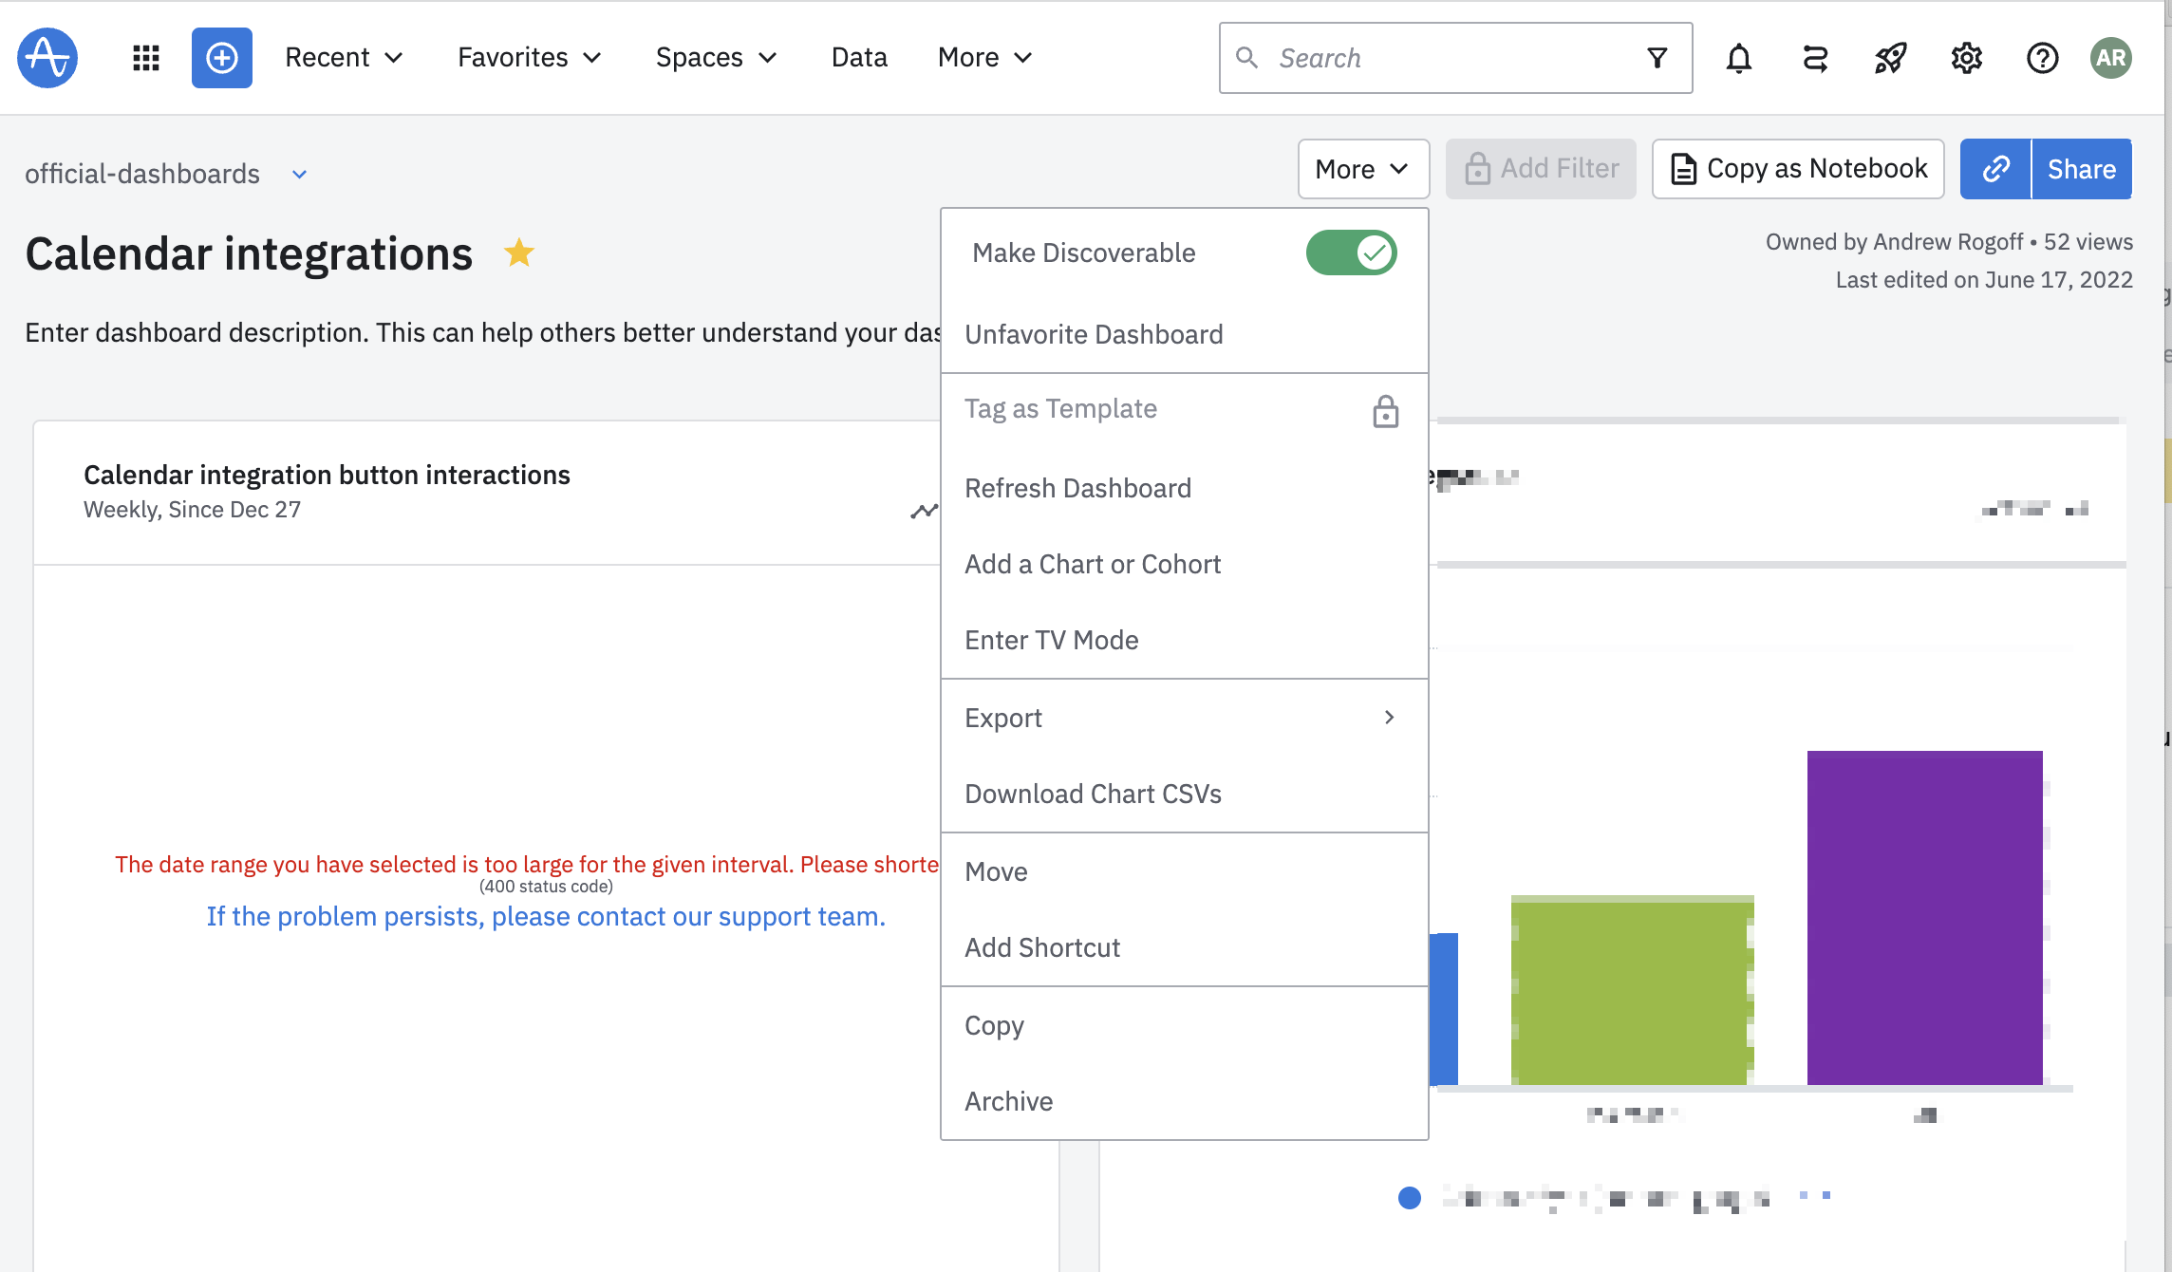
Task: Click the Amplitude logo home icon
Action: (47, 58)
